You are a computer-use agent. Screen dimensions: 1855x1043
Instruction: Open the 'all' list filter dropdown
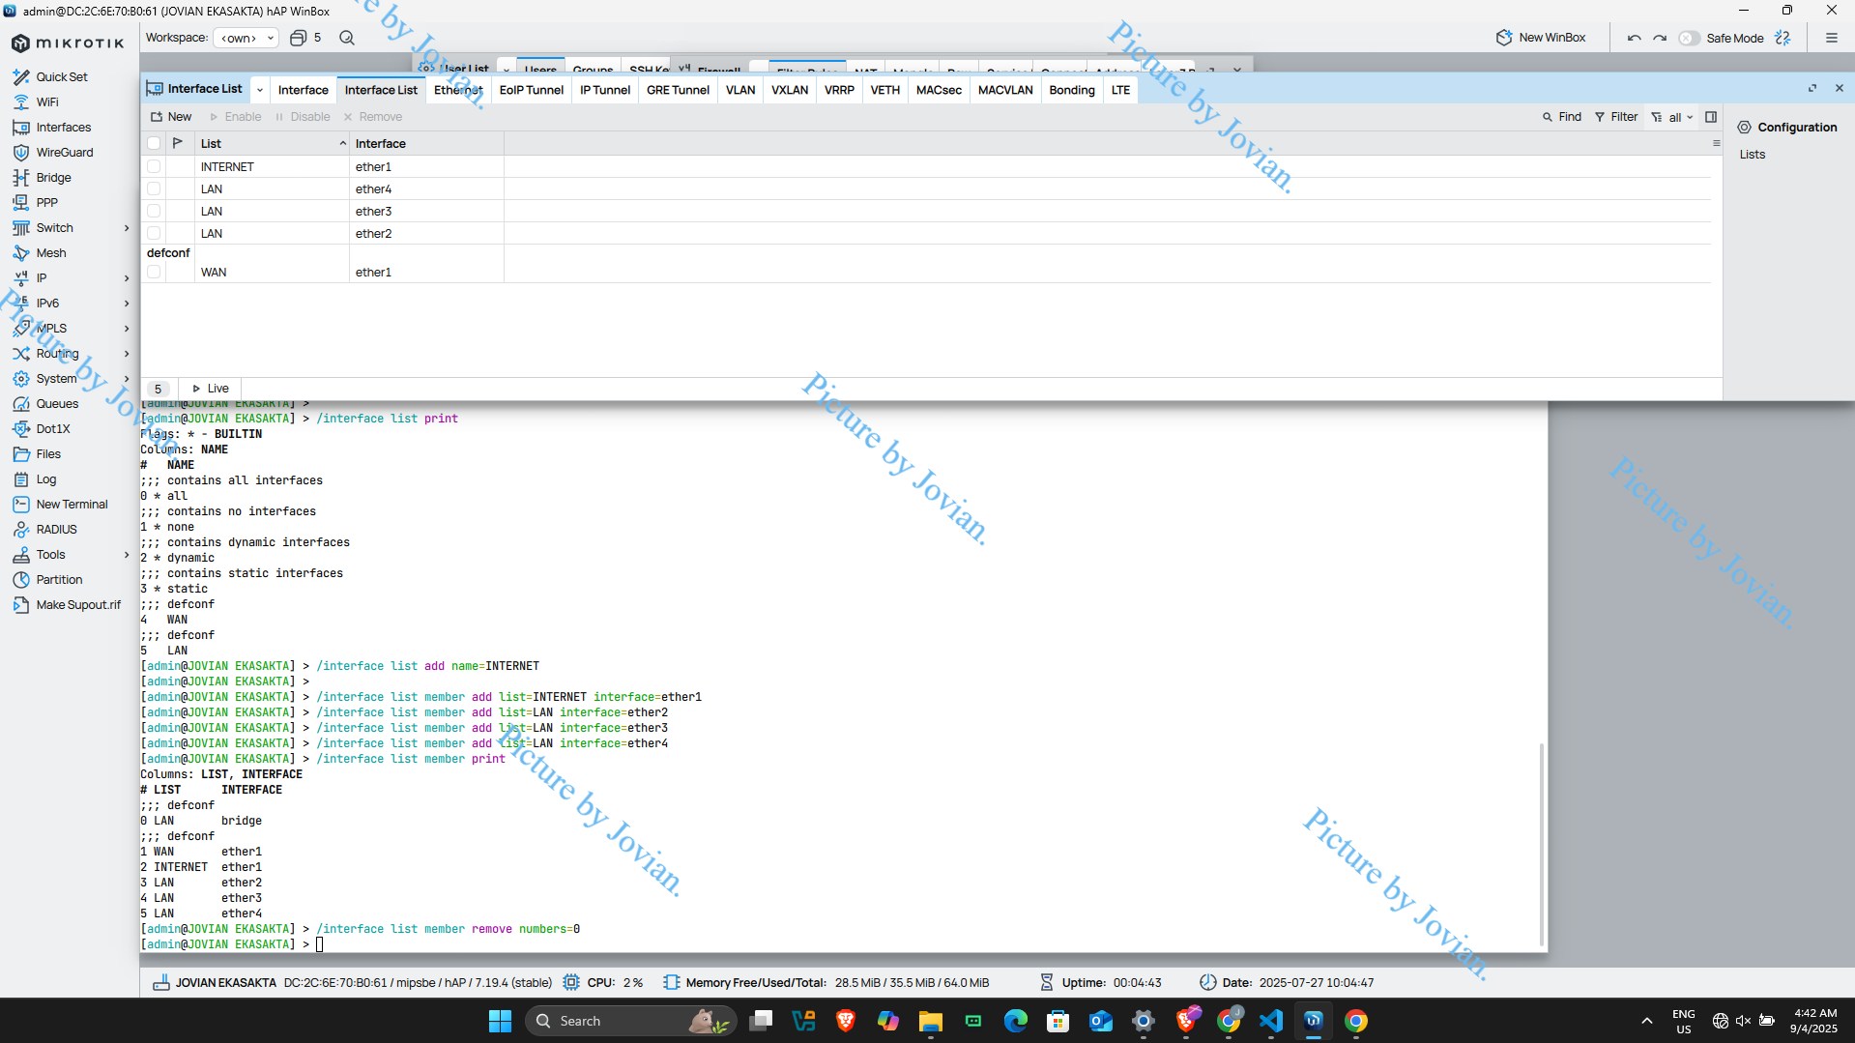pos(1672,117)
